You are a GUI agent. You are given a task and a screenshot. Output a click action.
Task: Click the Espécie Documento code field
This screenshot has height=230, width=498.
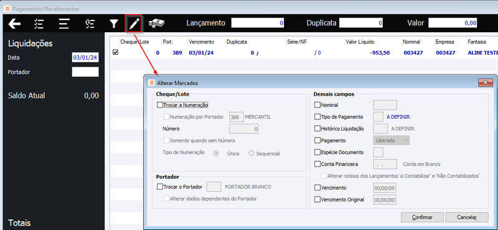click(x=378, y=152)
